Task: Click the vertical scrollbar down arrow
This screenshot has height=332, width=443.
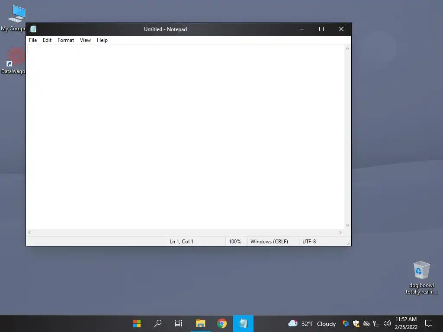Action: (x=347, y=225)
